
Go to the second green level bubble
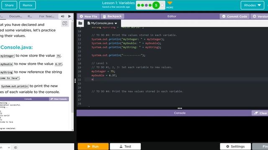tap(142, 5)
